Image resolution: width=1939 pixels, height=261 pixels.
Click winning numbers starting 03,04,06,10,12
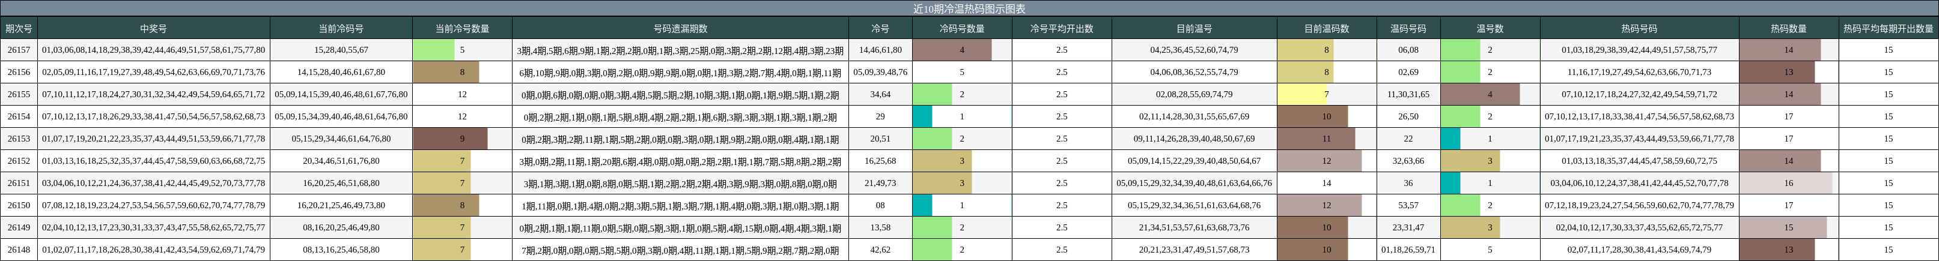154,183
